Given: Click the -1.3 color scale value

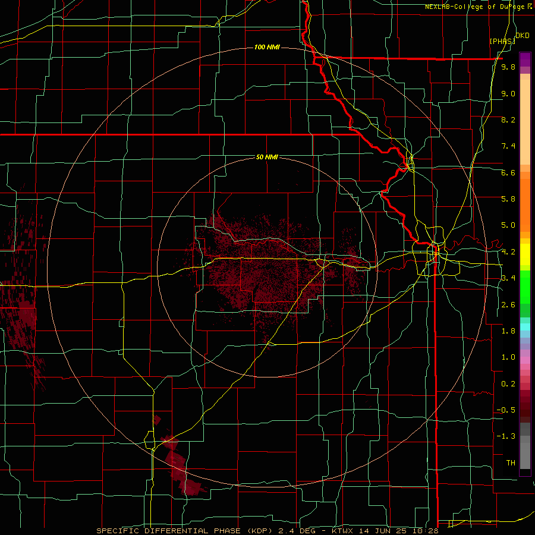Looking at the screenshot, I should (506, 436).
